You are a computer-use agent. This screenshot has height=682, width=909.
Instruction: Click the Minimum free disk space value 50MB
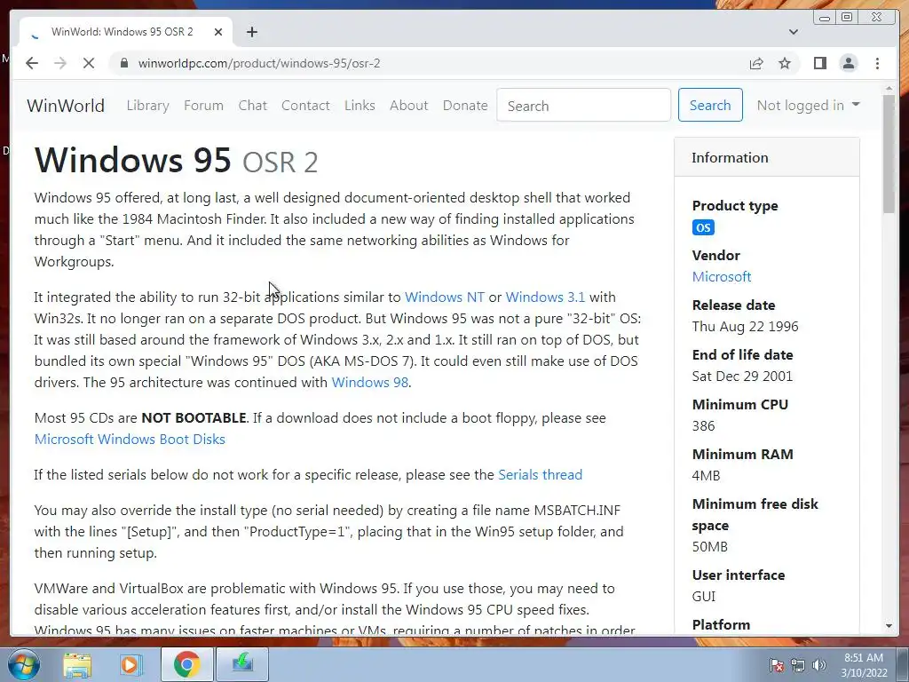click(x=709, y=547)
